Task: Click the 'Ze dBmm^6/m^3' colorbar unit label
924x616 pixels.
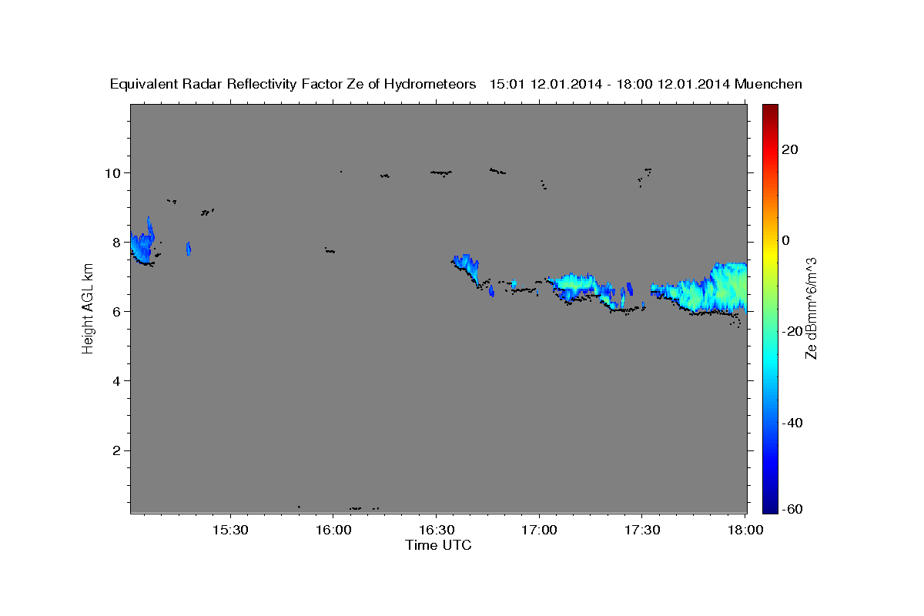Action: 811,309
